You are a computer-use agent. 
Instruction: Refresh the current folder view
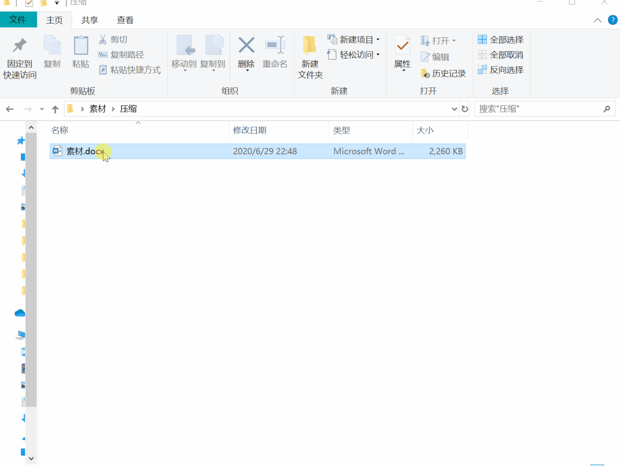coord(465,109)
